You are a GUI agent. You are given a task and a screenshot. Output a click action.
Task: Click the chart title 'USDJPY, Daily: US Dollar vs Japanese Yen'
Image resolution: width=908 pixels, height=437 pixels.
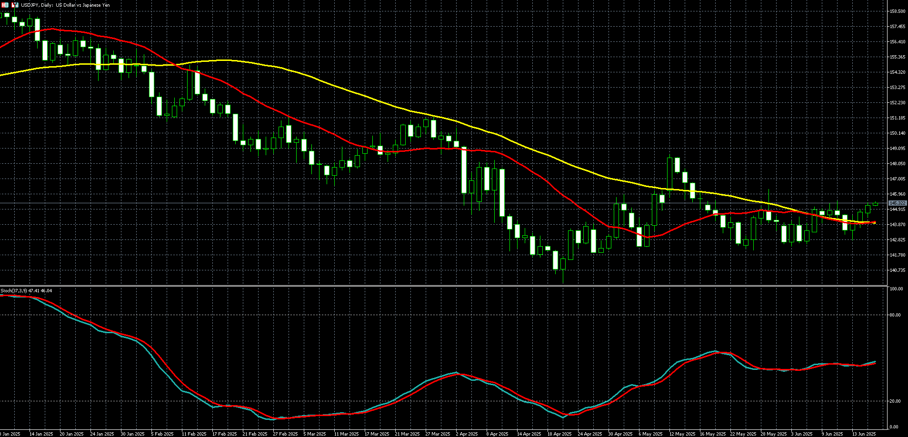[x=65, y=5]
